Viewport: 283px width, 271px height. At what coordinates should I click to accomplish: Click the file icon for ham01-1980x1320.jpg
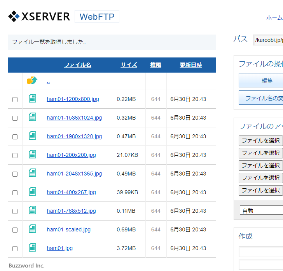(x=33, y=135)
